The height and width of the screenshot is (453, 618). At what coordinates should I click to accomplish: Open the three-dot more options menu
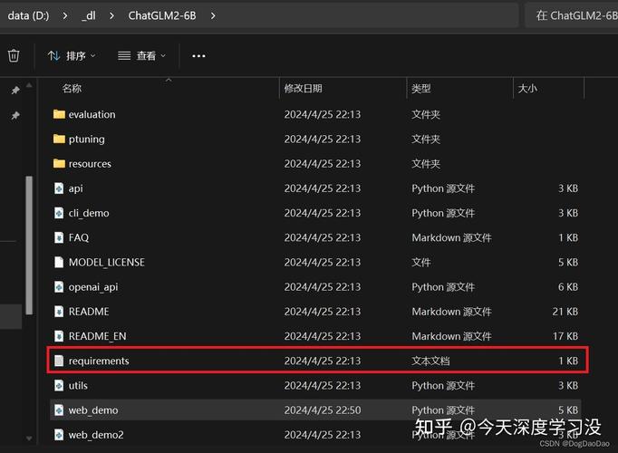[x=198, y=56]
